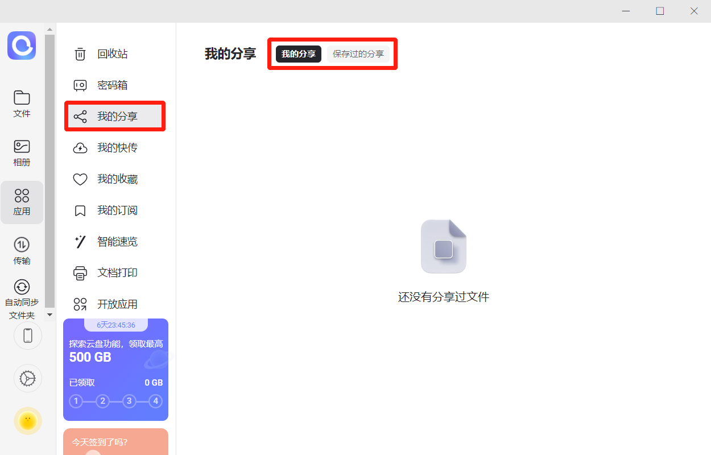The width and height of the screenshot is (711, 455).
Task: Click the sidebar scrollbar down arrow
Action: coord(49,315)
